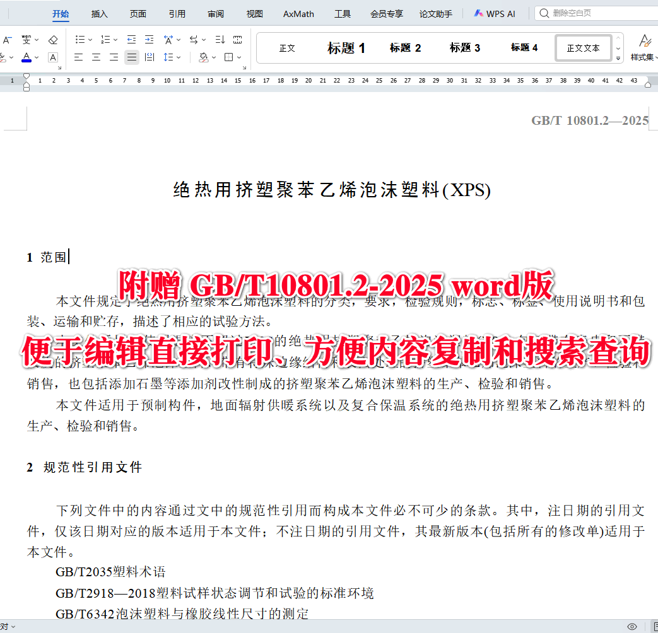Apply the 标题 4 style

(524, 49)
